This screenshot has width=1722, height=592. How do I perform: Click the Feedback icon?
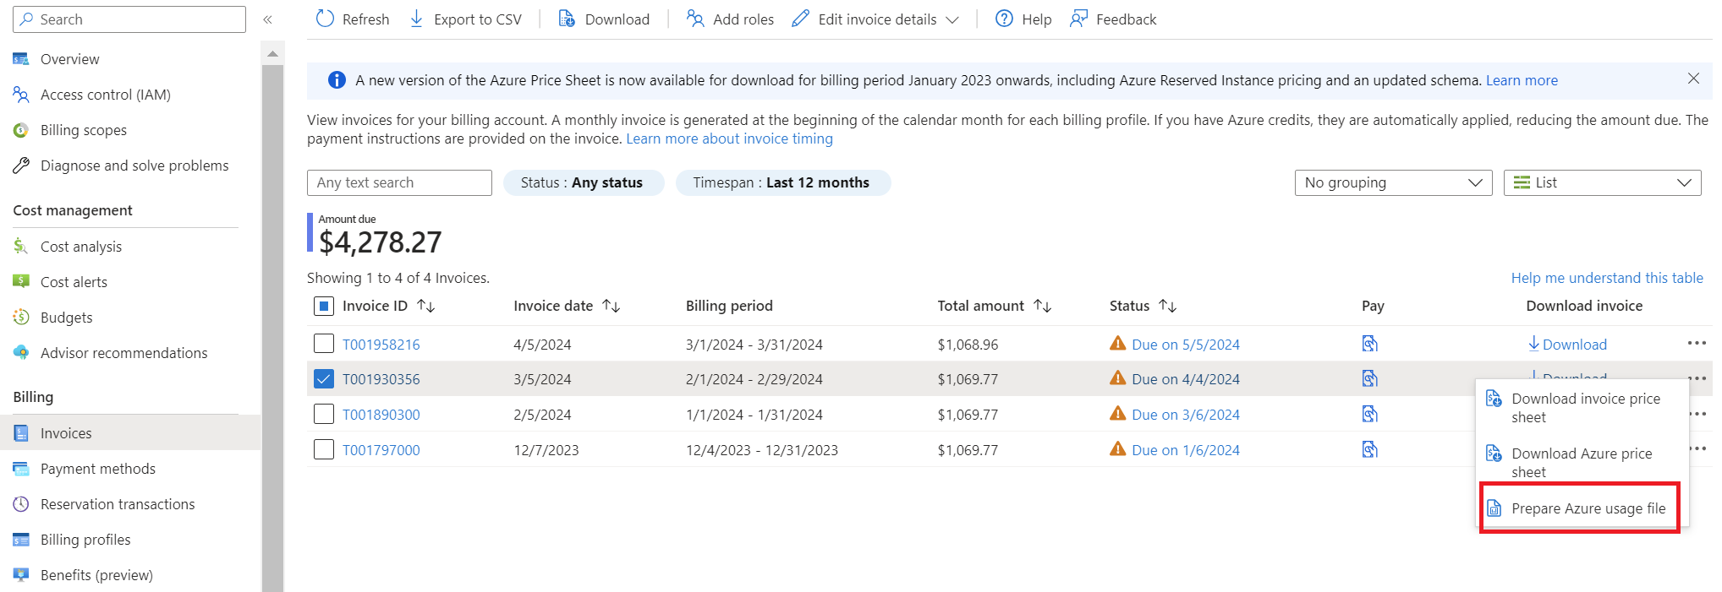pos(1078,19)
